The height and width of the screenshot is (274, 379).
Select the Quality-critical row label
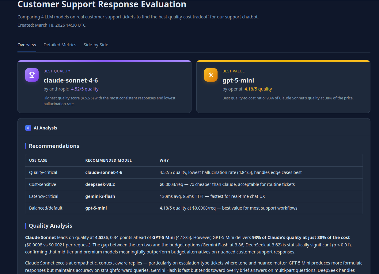43,172
